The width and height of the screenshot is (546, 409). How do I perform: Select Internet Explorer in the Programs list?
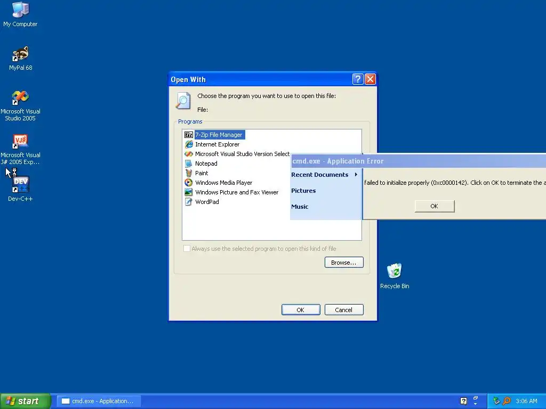click(x=218, y=144)
